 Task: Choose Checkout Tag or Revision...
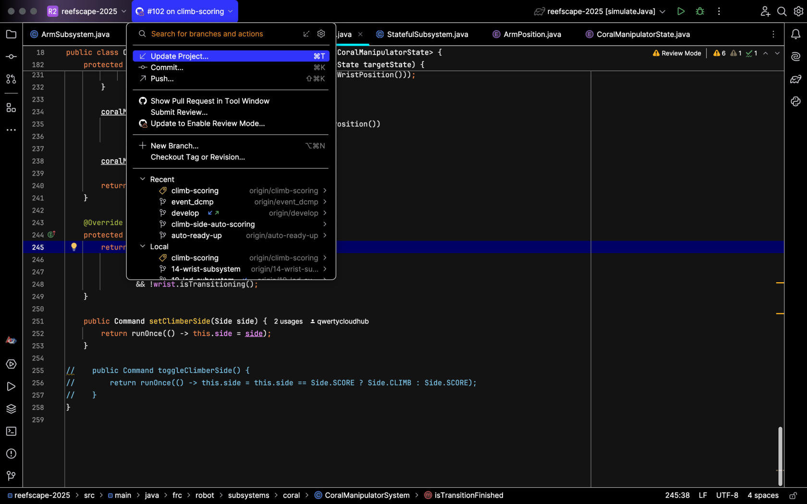click(x=231, y=157)
